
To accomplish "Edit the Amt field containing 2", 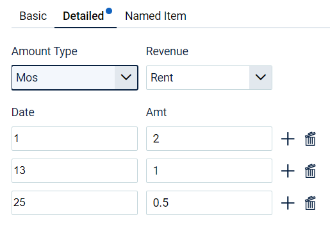I will point(209,139).
